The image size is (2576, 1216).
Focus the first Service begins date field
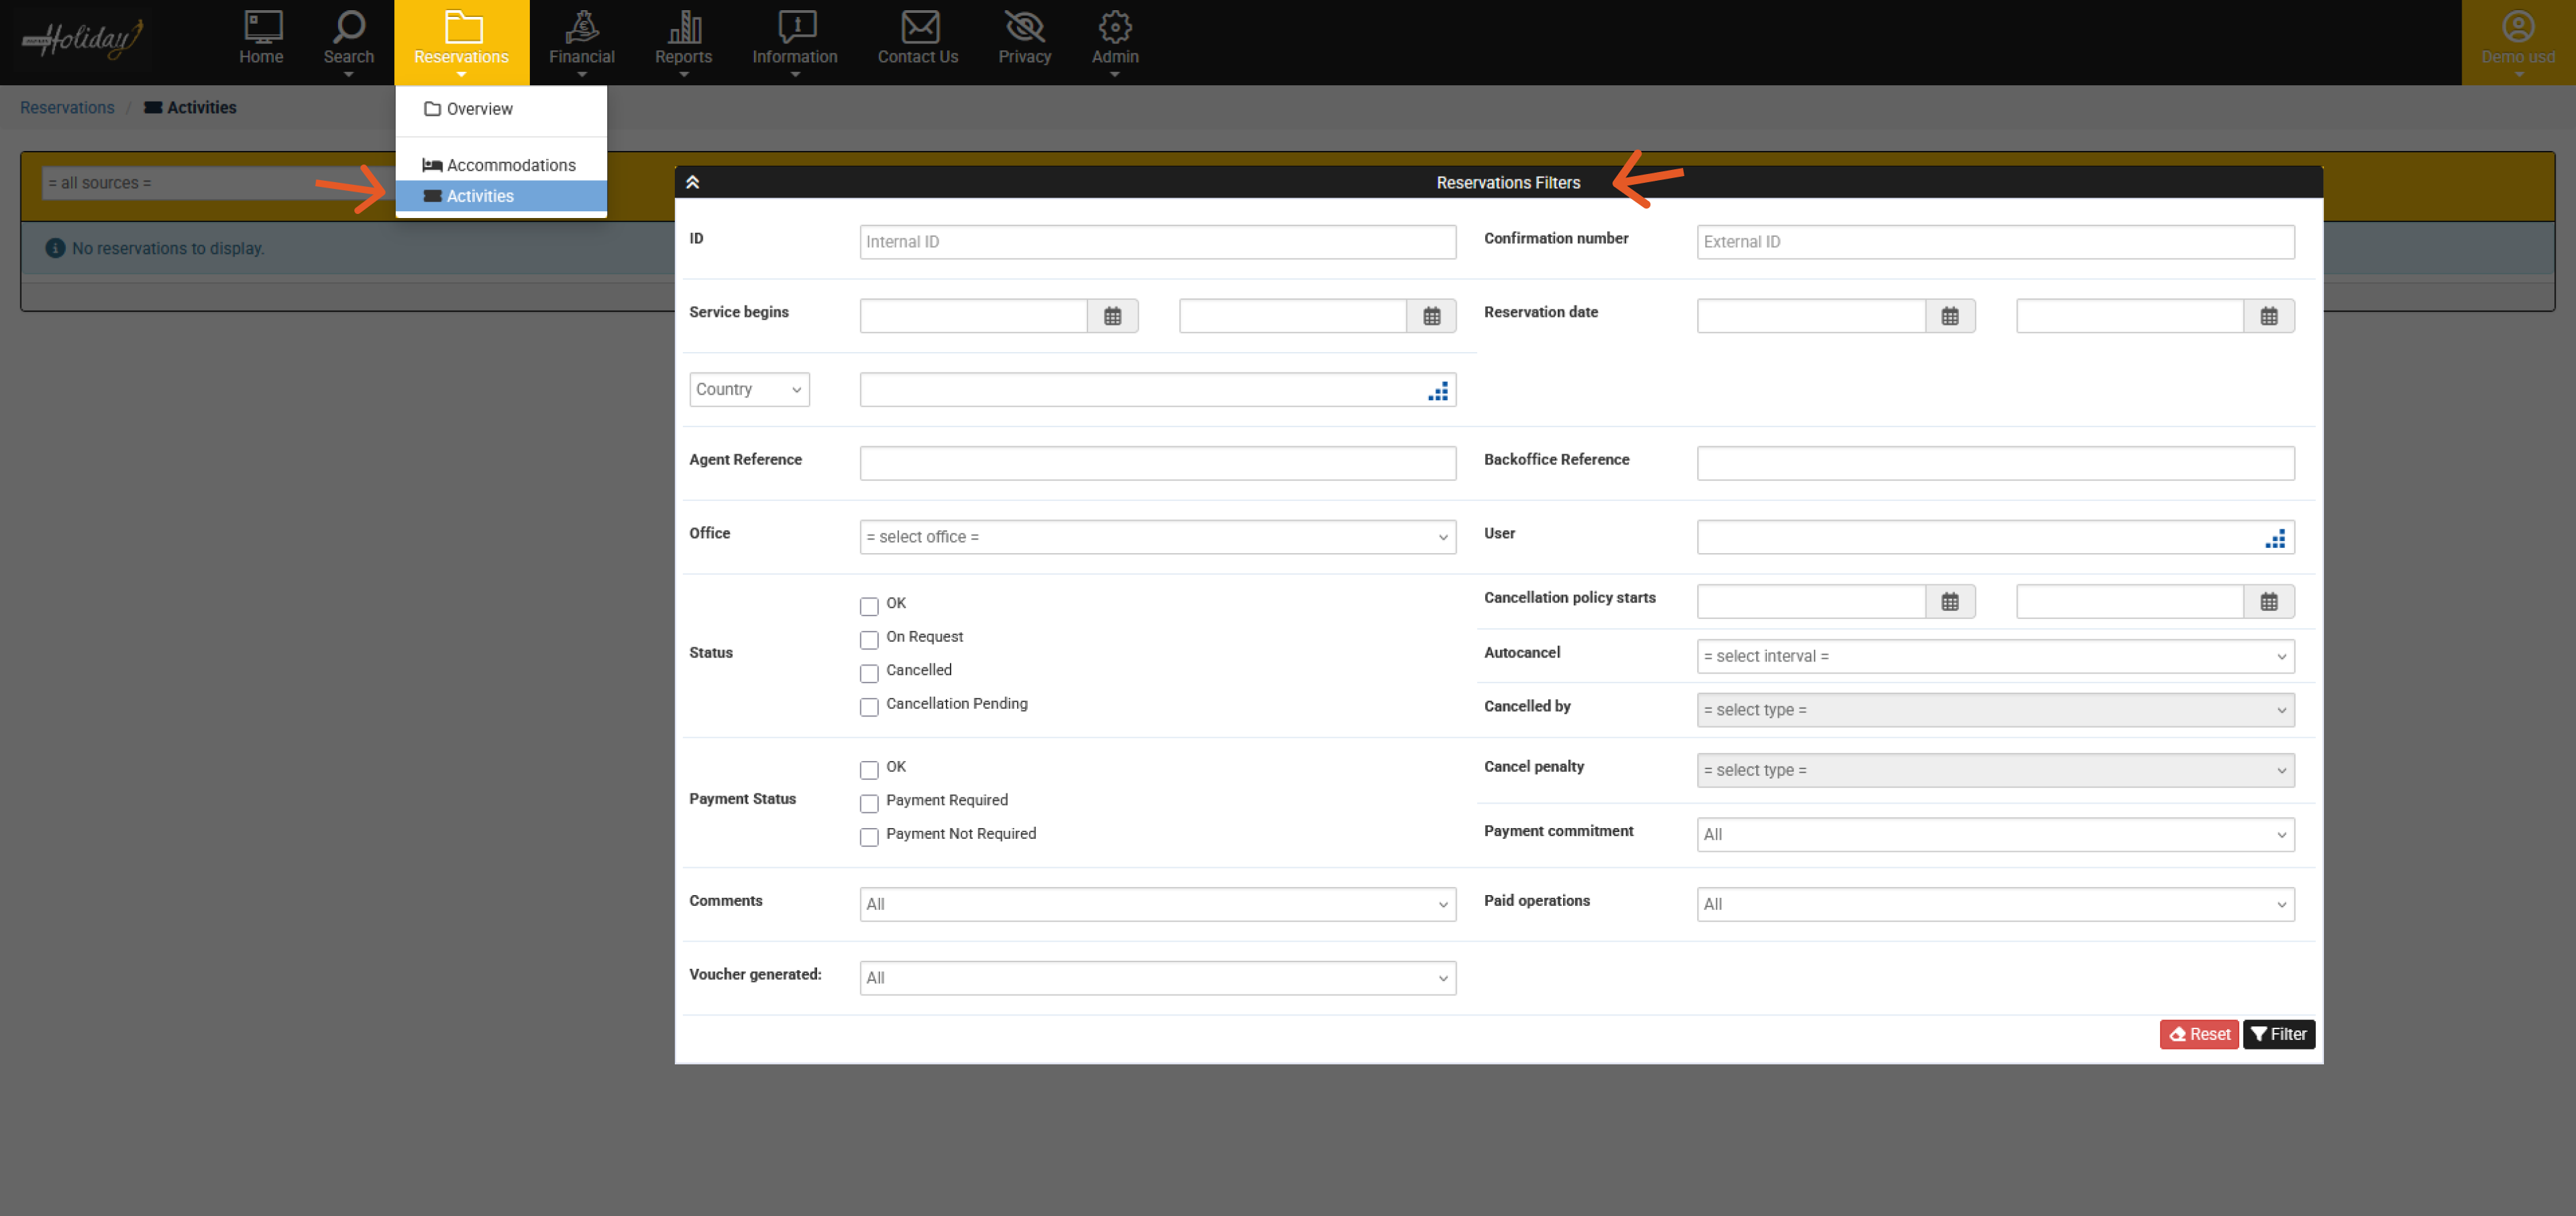click(973, 317)
